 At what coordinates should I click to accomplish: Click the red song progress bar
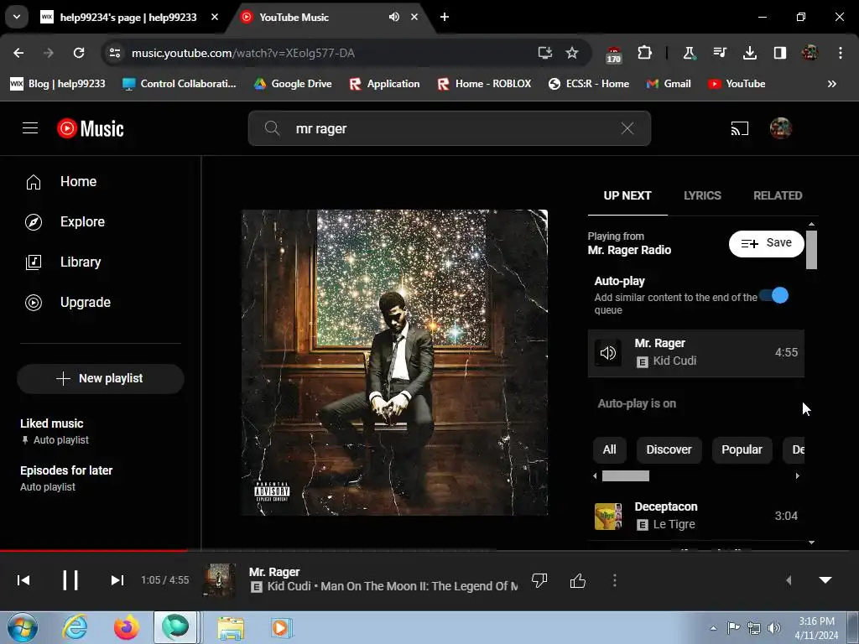tap(94, 550)
